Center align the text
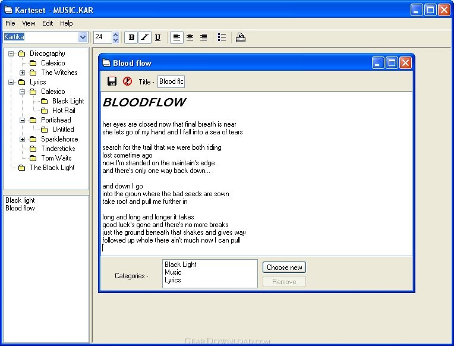454x346 pixels. [190, 37]
